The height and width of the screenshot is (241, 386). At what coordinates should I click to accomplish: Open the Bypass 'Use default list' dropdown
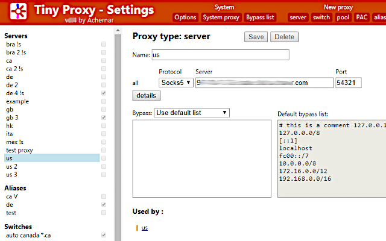pyautogui.click(x=192, y=113)
